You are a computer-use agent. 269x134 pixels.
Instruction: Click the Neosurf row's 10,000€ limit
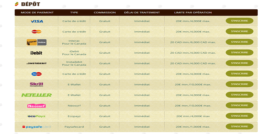tap(193, 106)
